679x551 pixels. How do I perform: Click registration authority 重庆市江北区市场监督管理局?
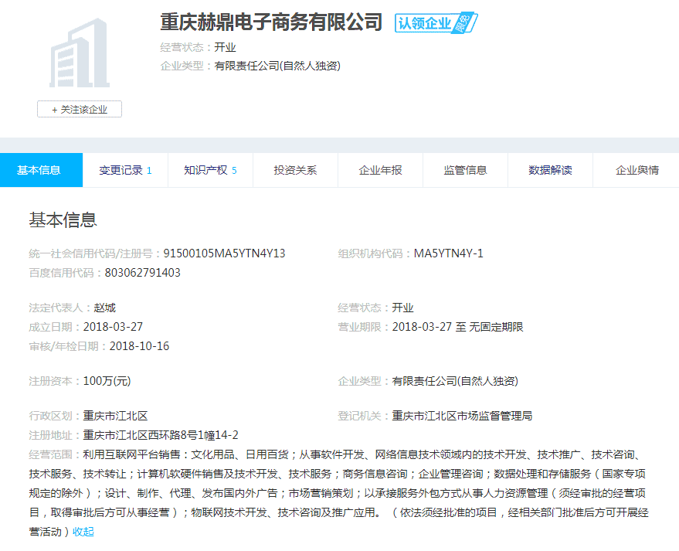[x=462, y=416]
